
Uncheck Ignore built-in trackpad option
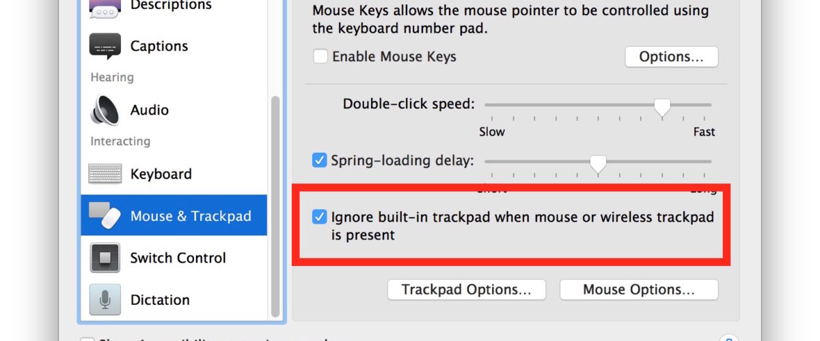click(319, 217)
